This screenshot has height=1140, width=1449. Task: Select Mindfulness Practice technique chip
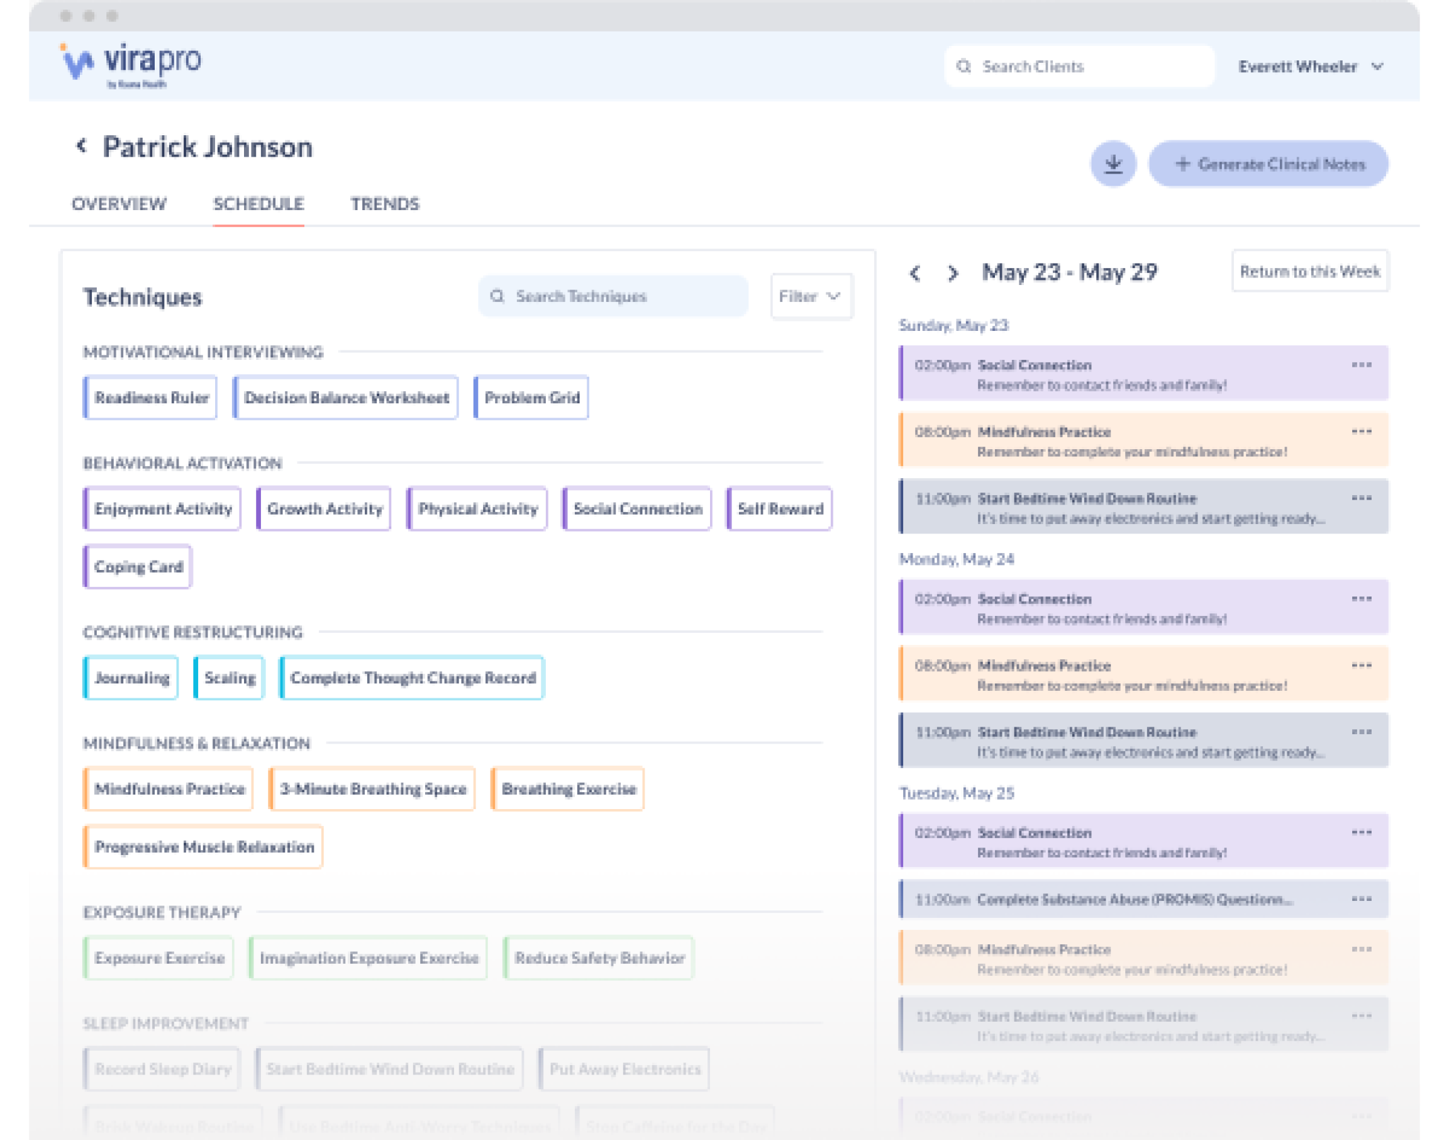pyautogui.click(x=168, y=789)
